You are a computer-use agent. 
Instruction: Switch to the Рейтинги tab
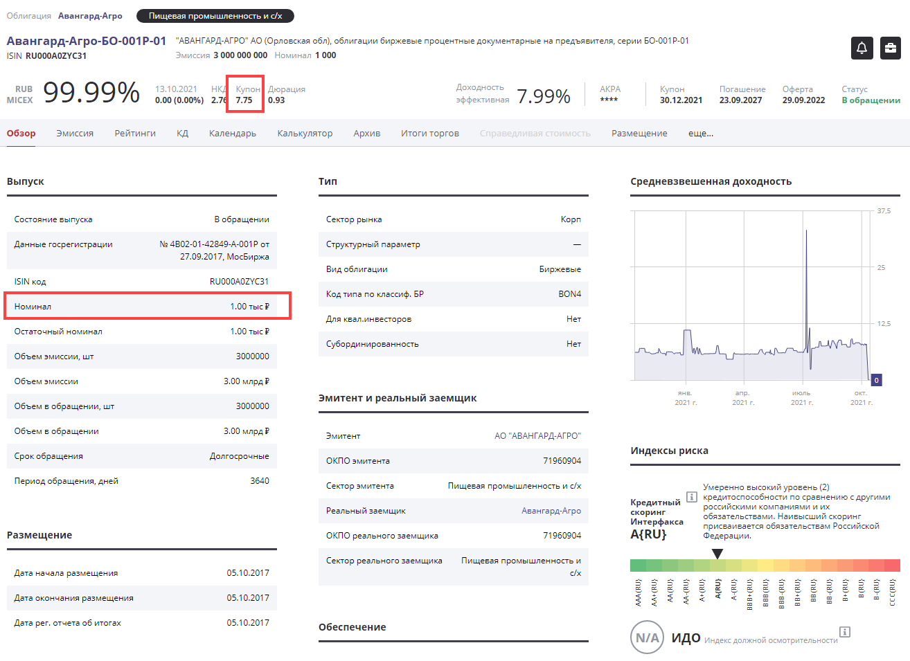point(135,134)
